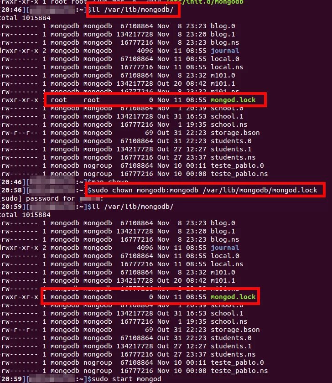This screenshot has width=332, height=383.
Task: Click the sudo password prompt line
Action: (52, 198)
